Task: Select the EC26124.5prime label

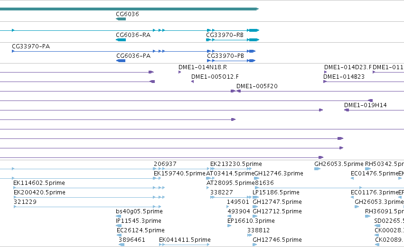Action: 141,231
